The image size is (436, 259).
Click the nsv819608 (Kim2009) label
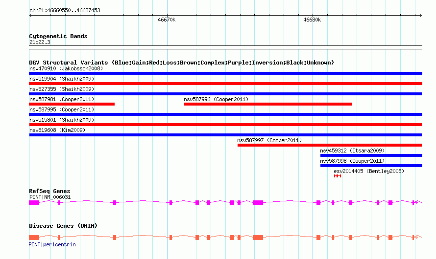click(57, 130)
